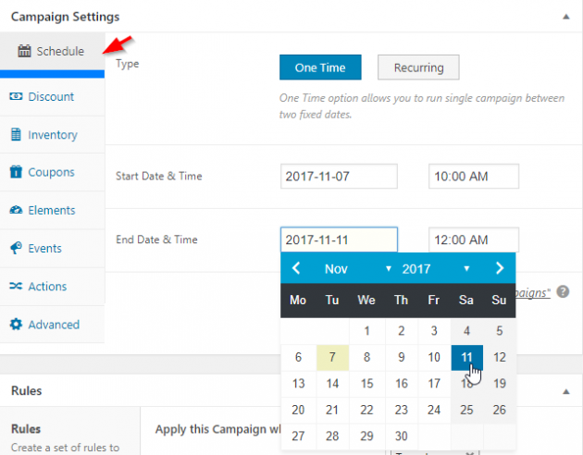Viewport: 583px width, 455px height.
Task: Pick November 24 in the calendar
Action: pyautogui.click(x=434, y=410)
